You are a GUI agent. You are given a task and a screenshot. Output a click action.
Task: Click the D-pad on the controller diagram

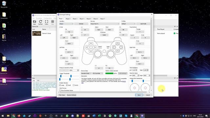91,47
